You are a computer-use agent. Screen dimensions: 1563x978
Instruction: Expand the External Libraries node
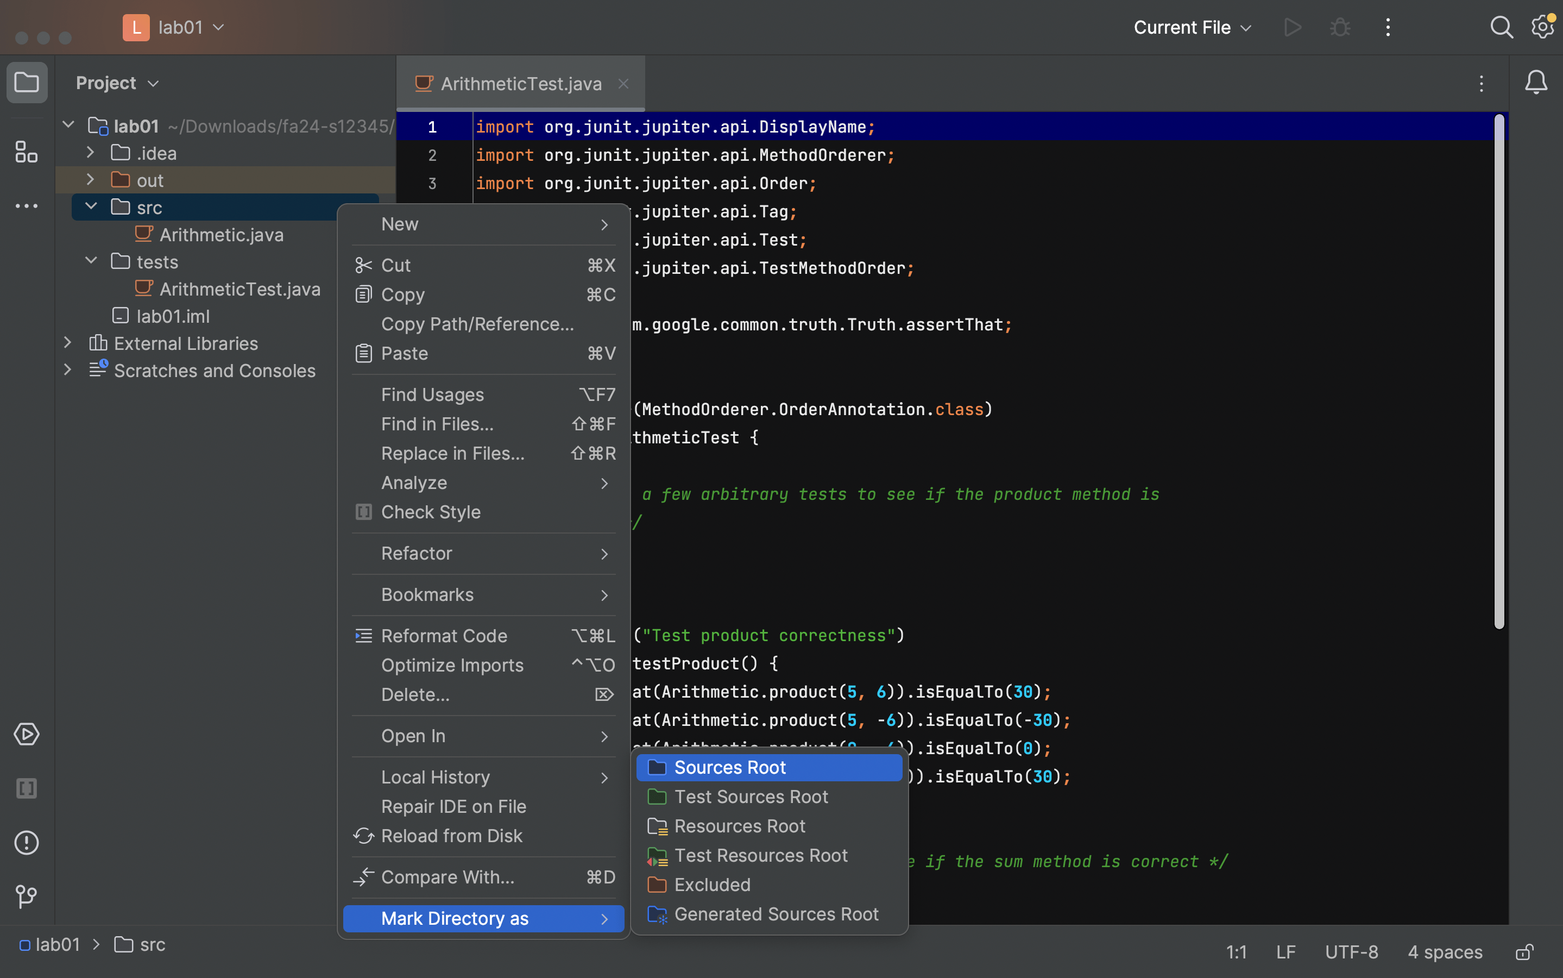[x=68, y=343]
